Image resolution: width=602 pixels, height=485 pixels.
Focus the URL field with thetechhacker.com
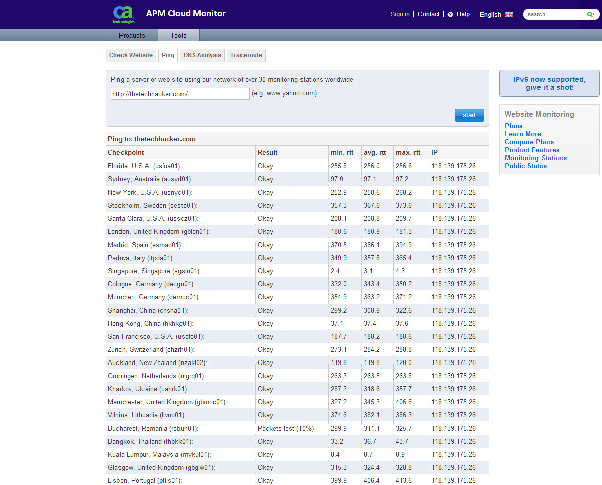180,94
